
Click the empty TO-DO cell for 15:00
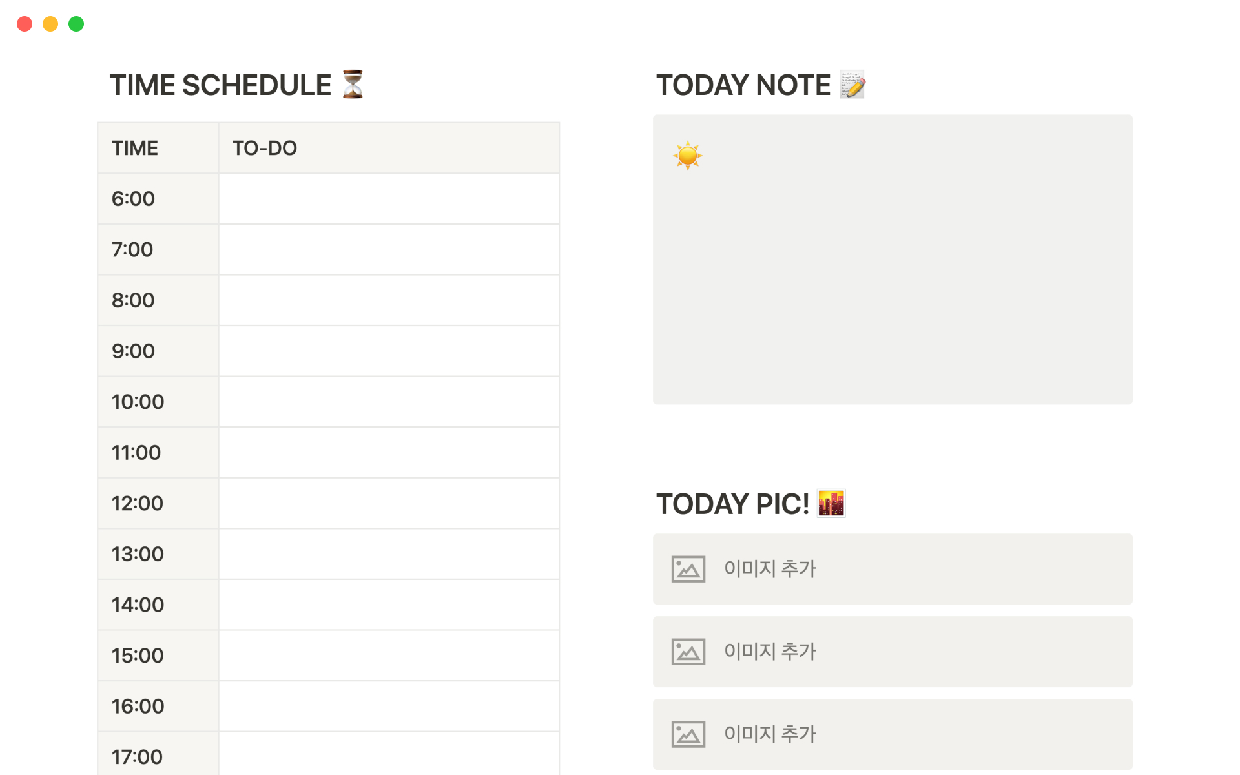(389, 656)
